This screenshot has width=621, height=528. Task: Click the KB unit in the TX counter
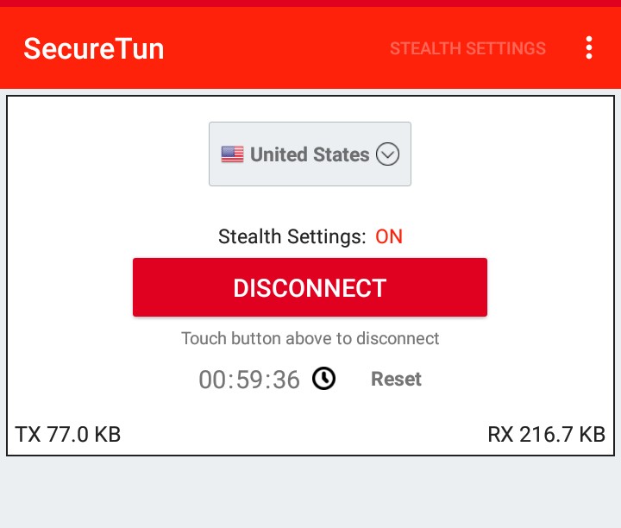(x=106, y=435)
